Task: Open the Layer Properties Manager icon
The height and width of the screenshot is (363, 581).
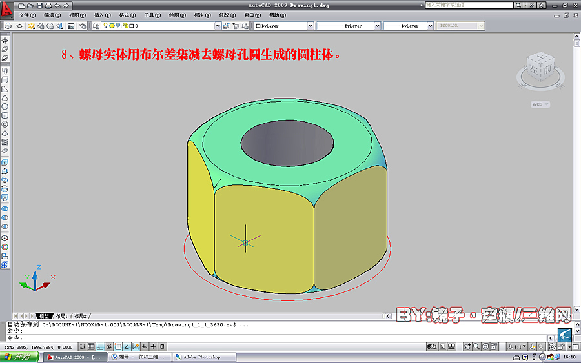Action: coord(96,26)
